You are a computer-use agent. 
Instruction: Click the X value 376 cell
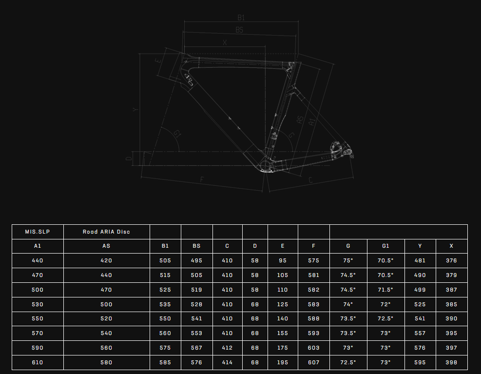(x=451, y=260)
